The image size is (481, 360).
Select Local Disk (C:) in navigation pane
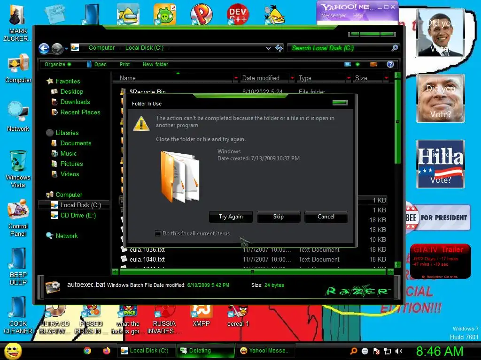coord(74,205)
